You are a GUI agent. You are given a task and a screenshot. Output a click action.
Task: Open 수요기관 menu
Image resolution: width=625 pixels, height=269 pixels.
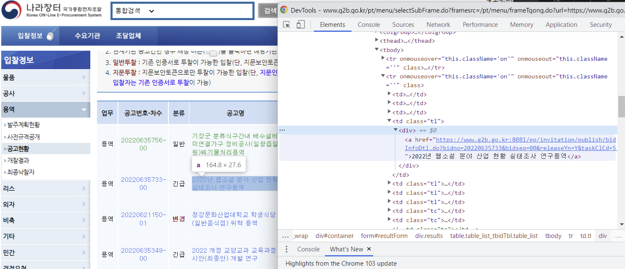[87, 36]
